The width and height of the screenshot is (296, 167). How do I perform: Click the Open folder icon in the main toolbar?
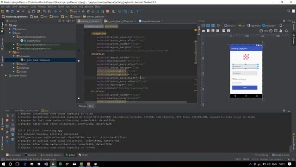[x=2, y=11]
